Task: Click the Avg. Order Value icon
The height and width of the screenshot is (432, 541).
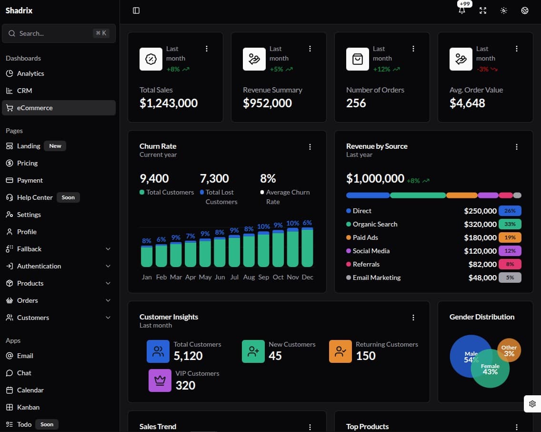Action: point(461,59)
